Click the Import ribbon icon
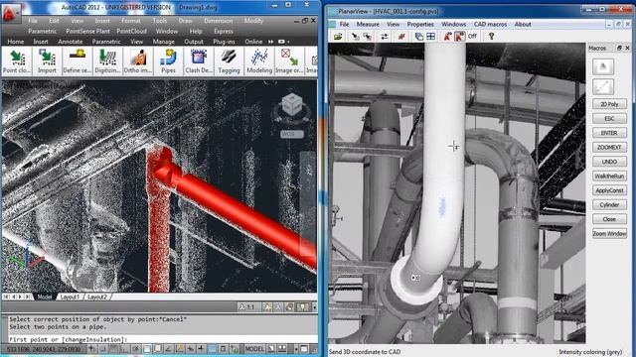636x357 pixels. tap(47, 61)
